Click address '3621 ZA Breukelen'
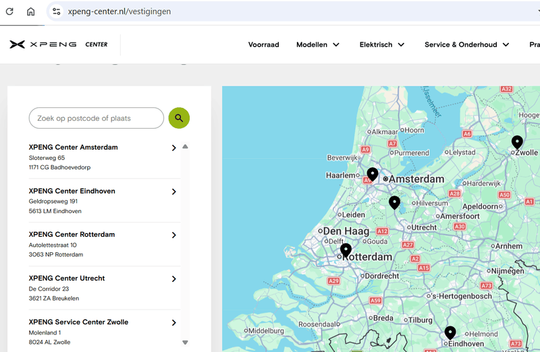The height and width of the screenshot is (352, 540). [54, 298]
